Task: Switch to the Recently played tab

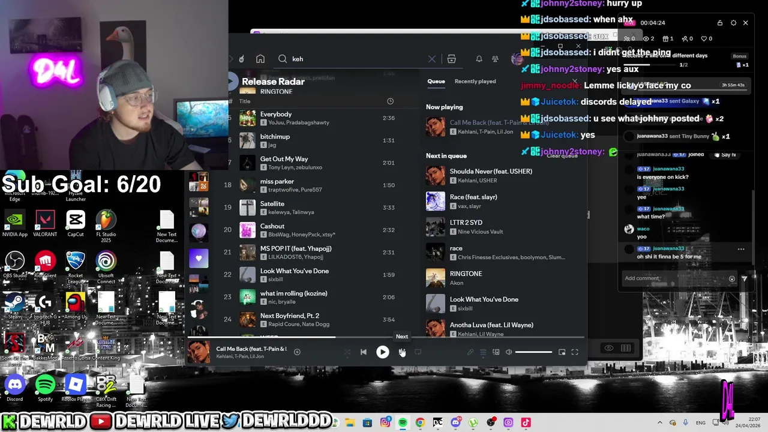Action: pos(475,81)
